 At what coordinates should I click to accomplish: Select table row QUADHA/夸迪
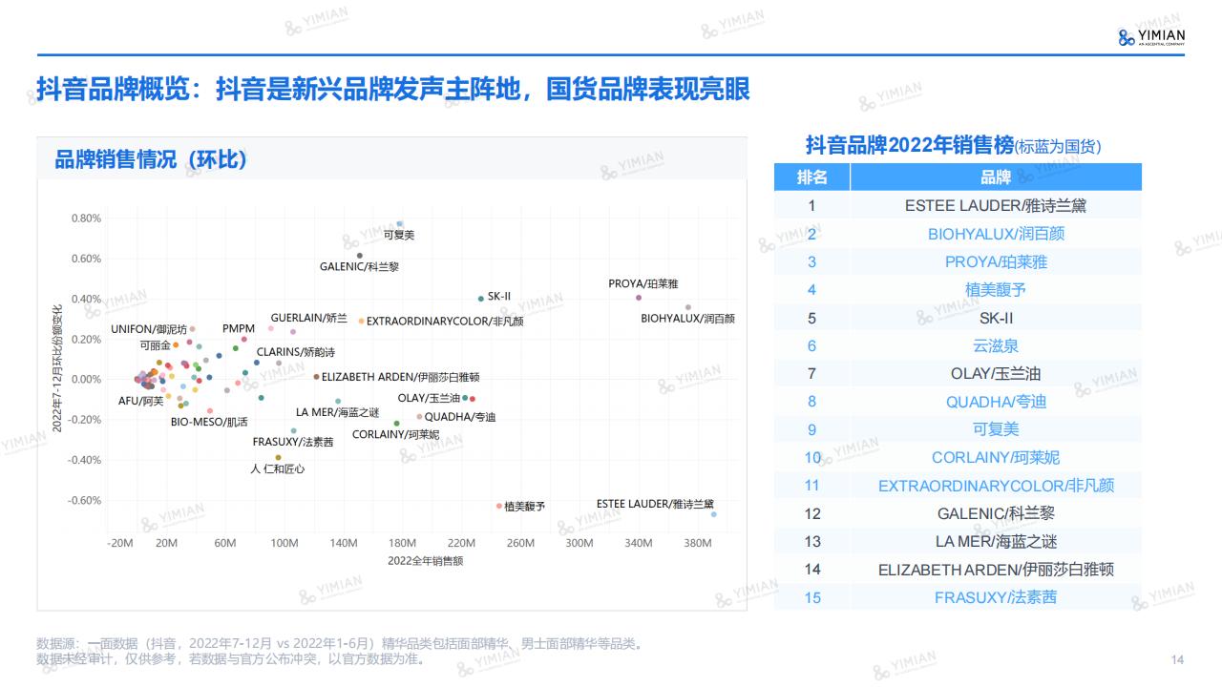pos(958,402)
